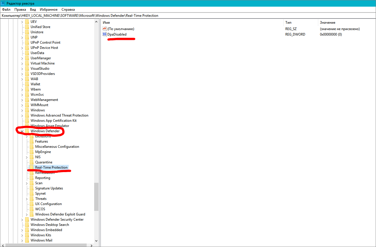Select the Windows Desktop Search key
This screenshot has width=376, height=247.
[x=50, y=225]
